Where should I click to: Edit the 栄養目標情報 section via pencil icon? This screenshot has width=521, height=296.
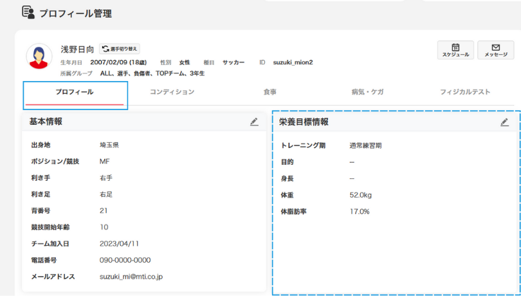[504, 122]
